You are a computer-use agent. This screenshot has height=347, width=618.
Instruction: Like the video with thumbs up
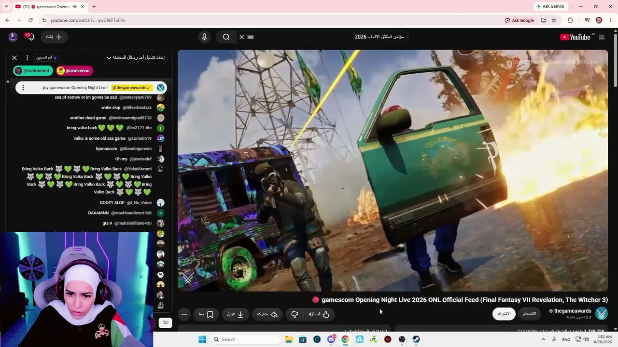click(319, 314)
